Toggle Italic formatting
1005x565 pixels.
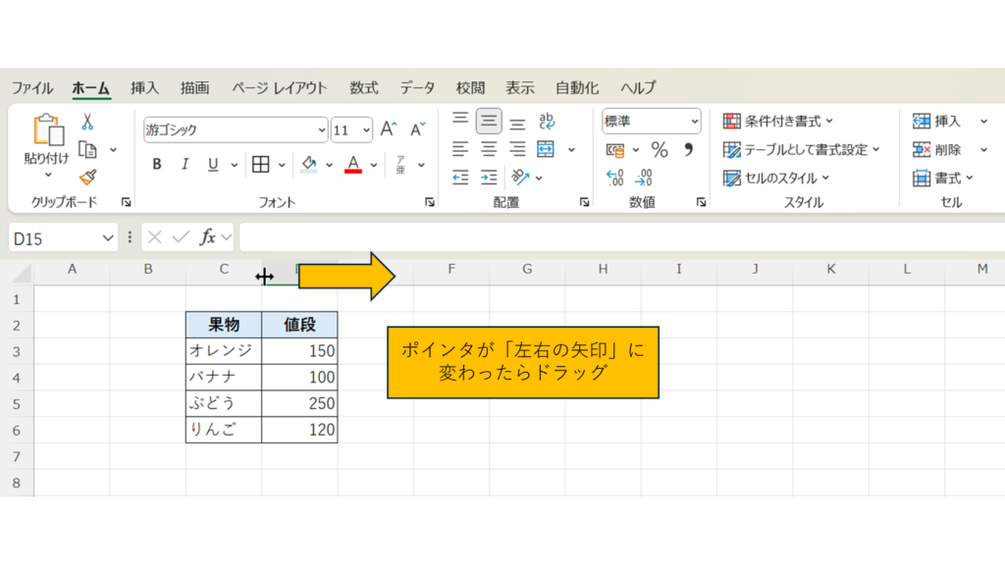pyautogui.click(x=185, y=164)
